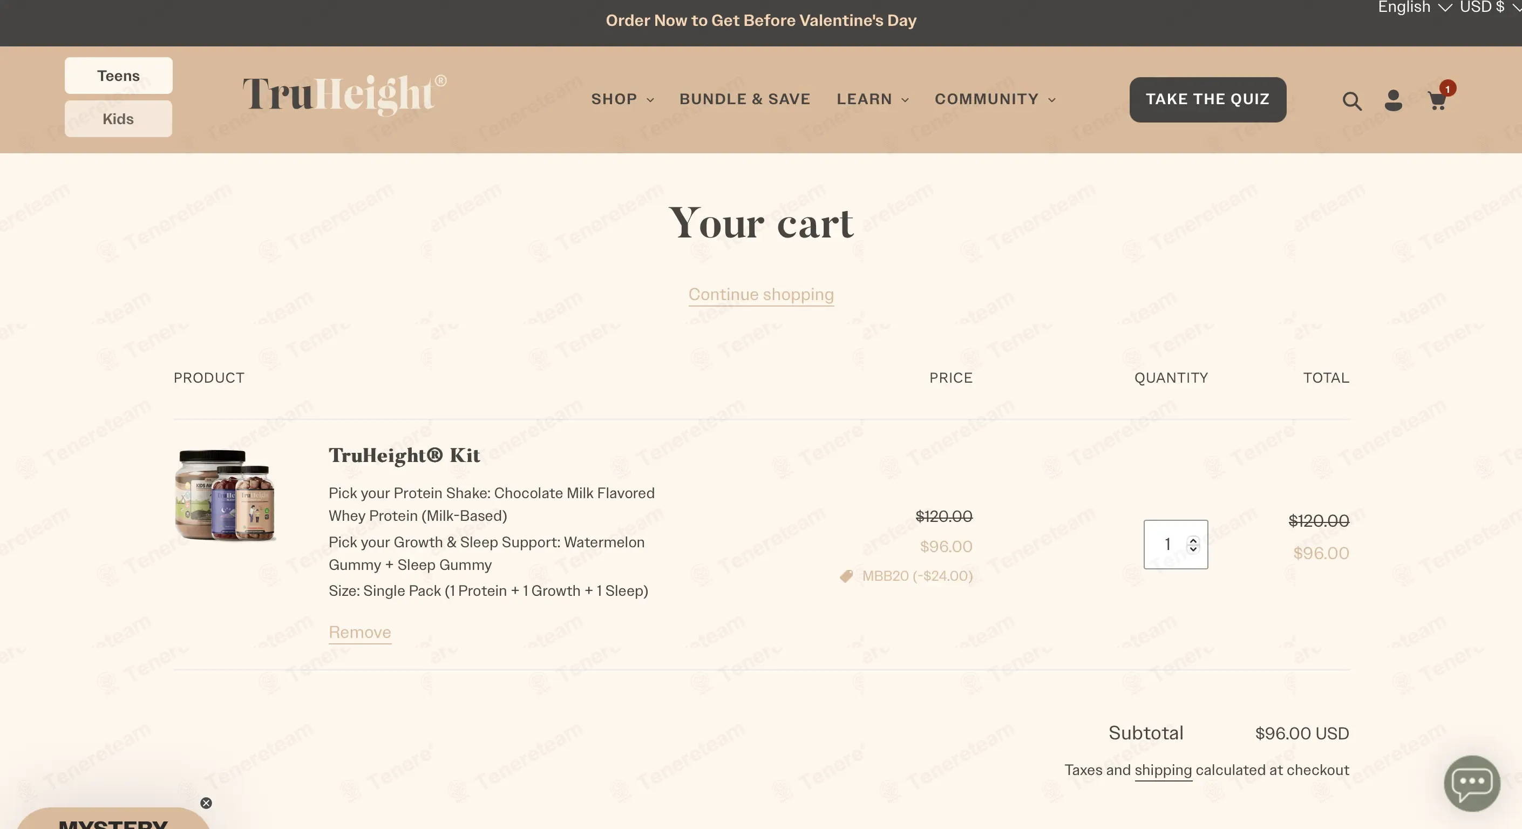
Task: Select the Teens toggle button
Action: click(118, 76)
